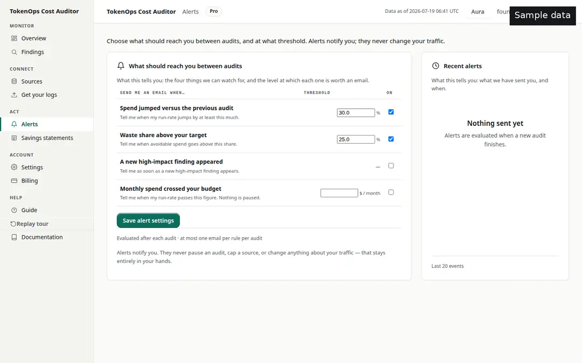Enable the new high-impact finding alert

click(391, 166)
